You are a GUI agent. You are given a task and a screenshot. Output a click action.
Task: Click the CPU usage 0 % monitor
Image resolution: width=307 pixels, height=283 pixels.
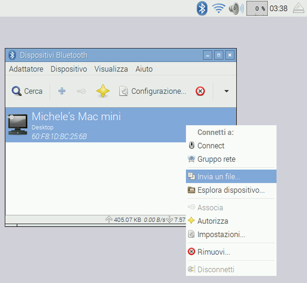(x=257, y=9)
